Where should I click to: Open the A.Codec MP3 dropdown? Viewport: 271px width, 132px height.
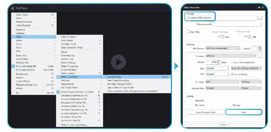(222, 82)
